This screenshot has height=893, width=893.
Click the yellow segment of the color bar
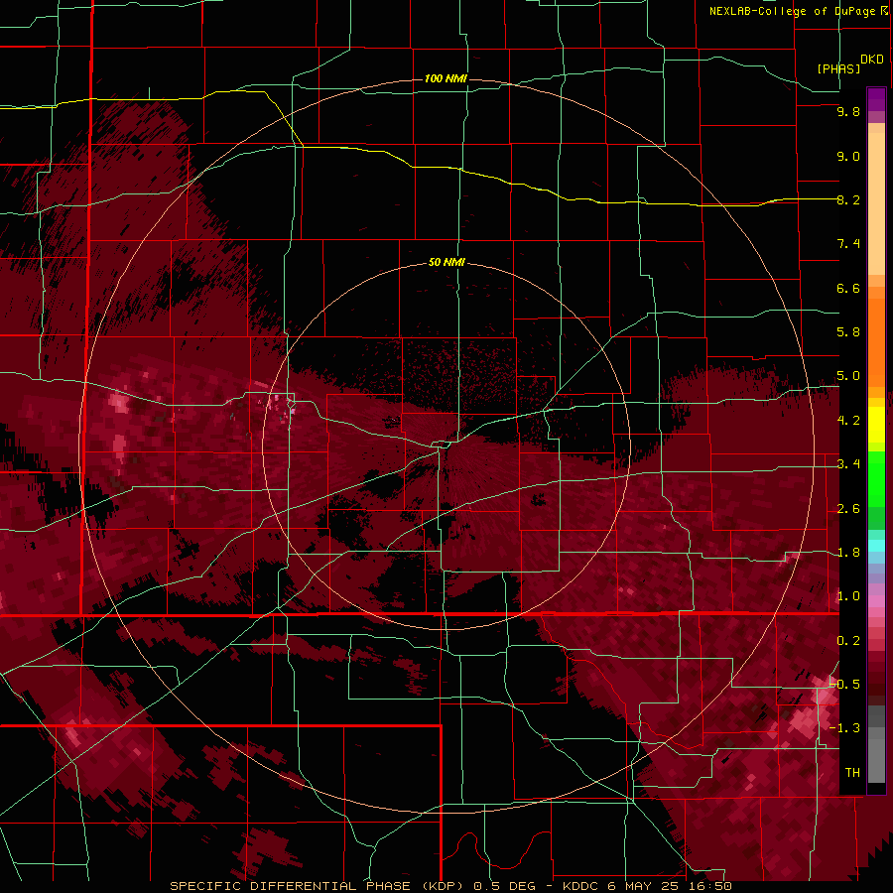[x=876, y=425]
